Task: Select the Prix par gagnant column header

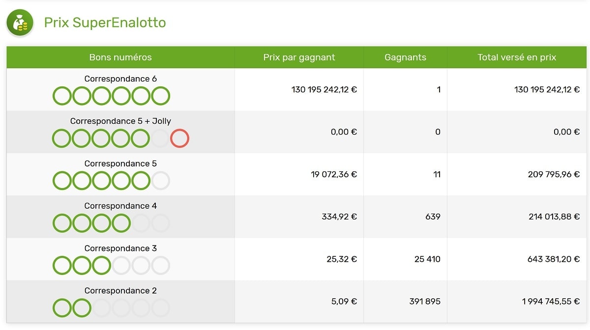Action: tap(299, 57)
